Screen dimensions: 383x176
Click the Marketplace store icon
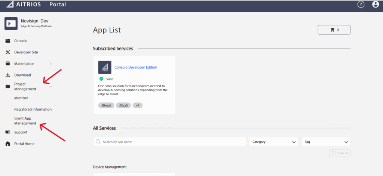pyautogui.click(x=8, y=64)
